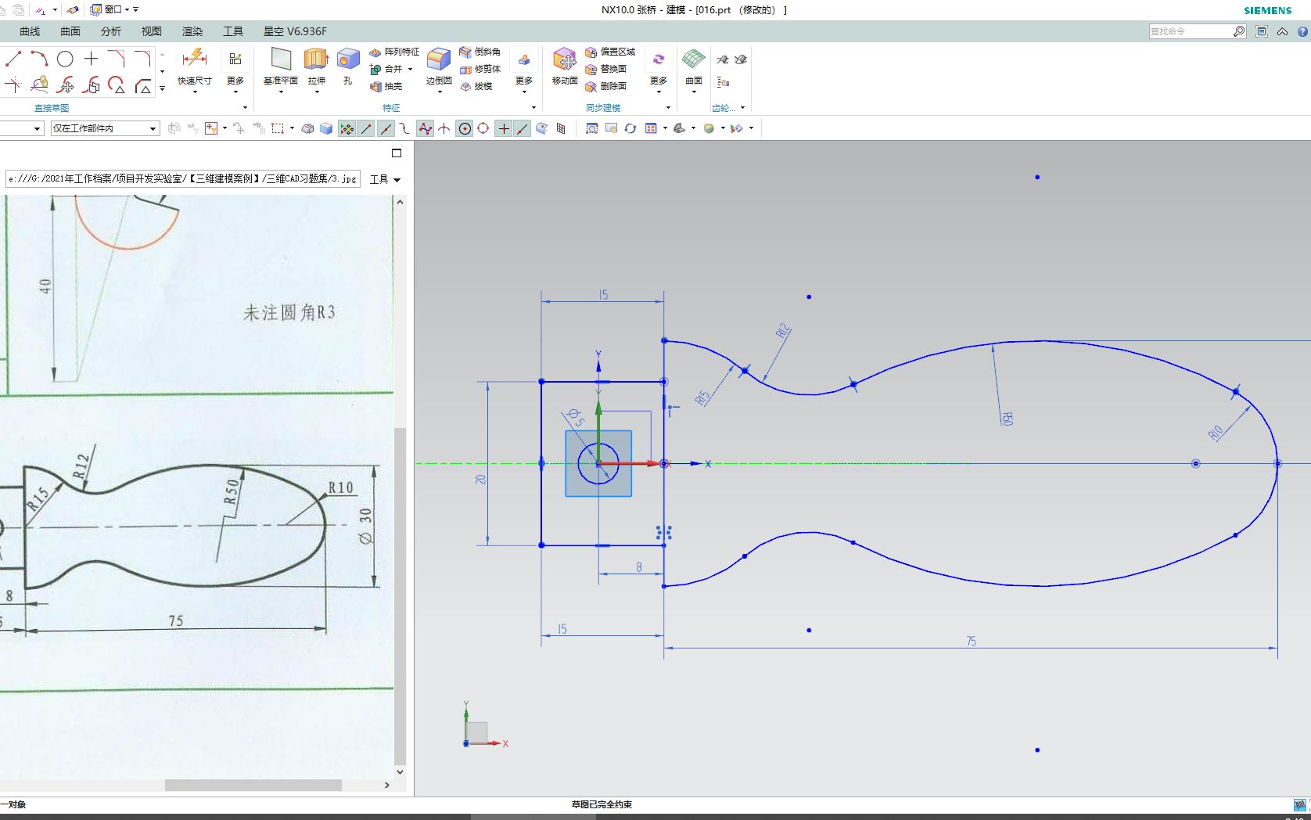Select the circle sketch tool
The height and width of the screenshot is (820, 1311).
pyautogui.click(x=65, y=58)
